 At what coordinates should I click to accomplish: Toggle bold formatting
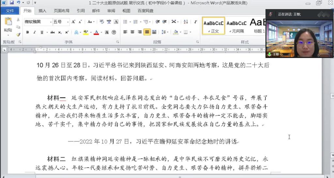tap(27, 32)
